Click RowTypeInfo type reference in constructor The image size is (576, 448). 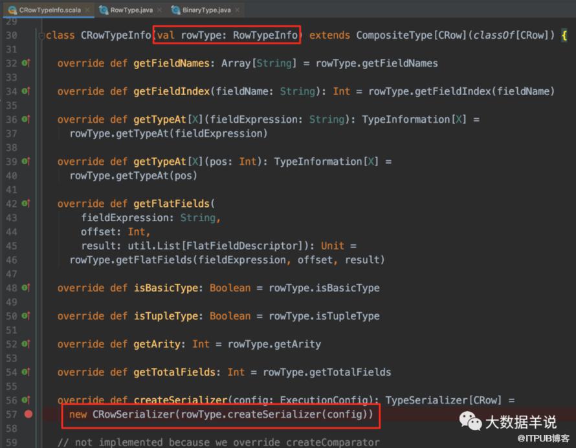pyautogui.click(x=265, y=35)
